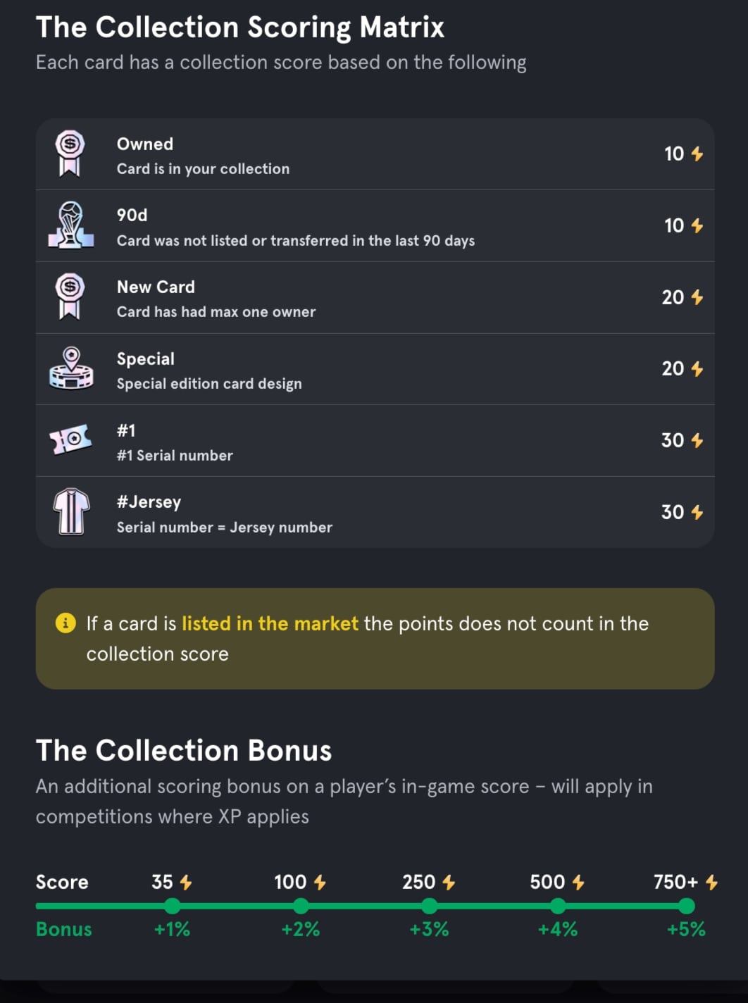
Task: Select the 90d trophy icon
Action: click(x=70, y=225)
